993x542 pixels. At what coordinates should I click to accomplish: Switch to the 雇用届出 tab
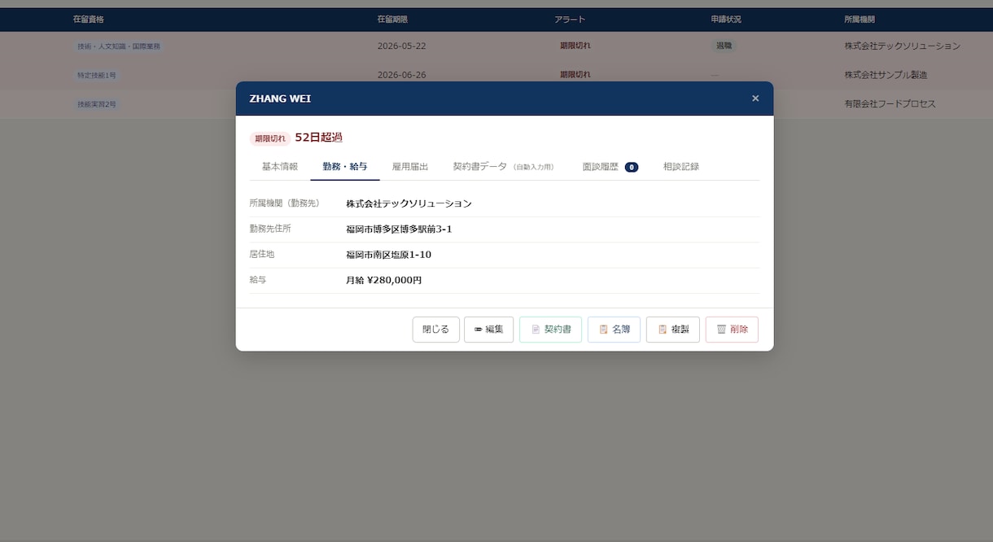pos(410,166)
